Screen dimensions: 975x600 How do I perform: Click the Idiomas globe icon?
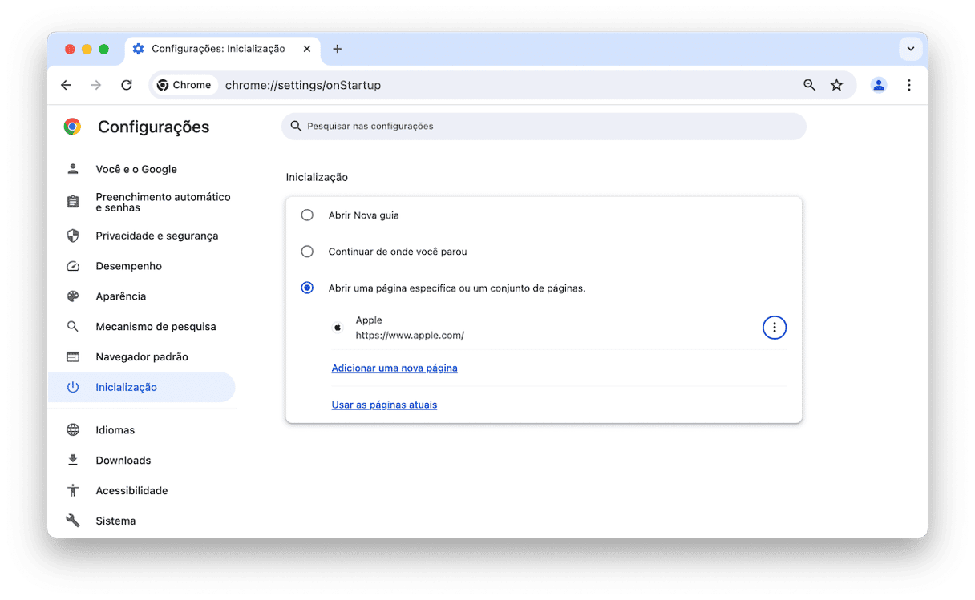pos(73,430)
